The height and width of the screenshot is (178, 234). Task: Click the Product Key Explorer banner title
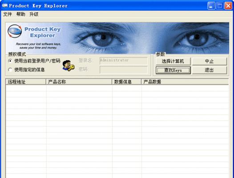[x=43, y=32]
